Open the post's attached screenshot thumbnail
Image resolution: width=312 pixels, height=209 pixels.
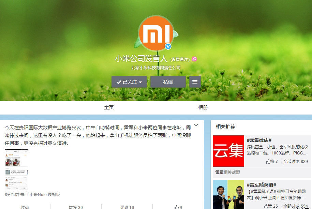(x=16, y=169)
